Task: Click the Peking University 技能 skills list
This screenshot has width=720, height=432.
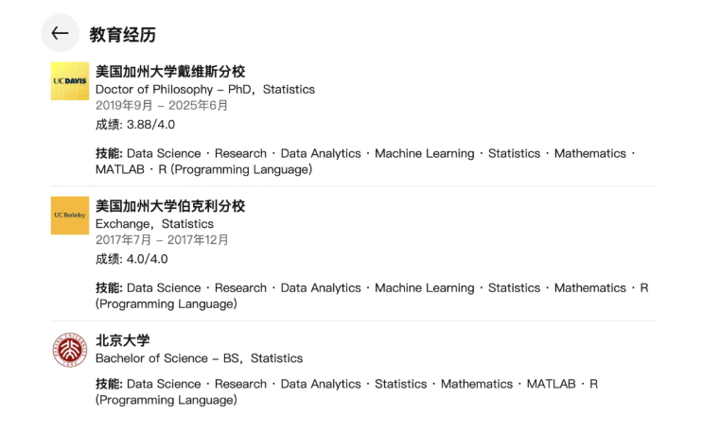Action: click(x=346, y=391)
